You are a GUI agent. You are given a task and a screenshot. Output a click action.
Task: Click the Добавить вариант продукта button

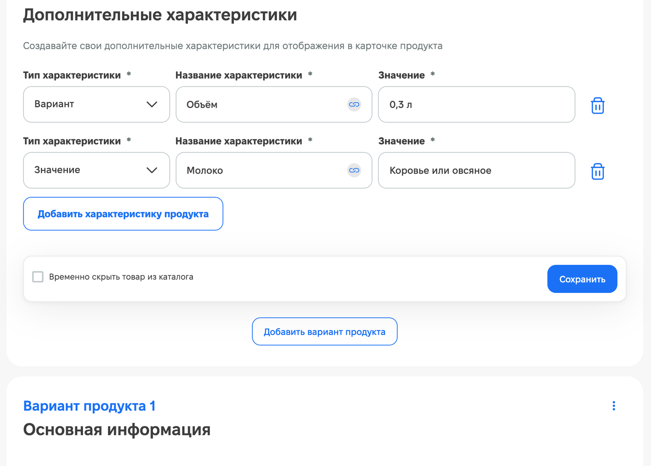pos(324,332)
